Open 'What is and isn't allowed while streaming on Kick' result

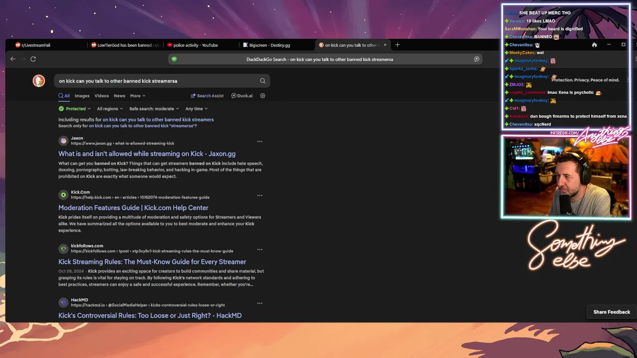[x=147, y=154]
